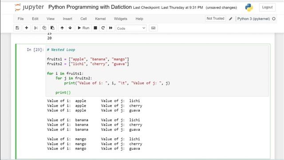Click output row mango with cherry
This screenshot has height=160, width=284.
click(x=95, y=144)
